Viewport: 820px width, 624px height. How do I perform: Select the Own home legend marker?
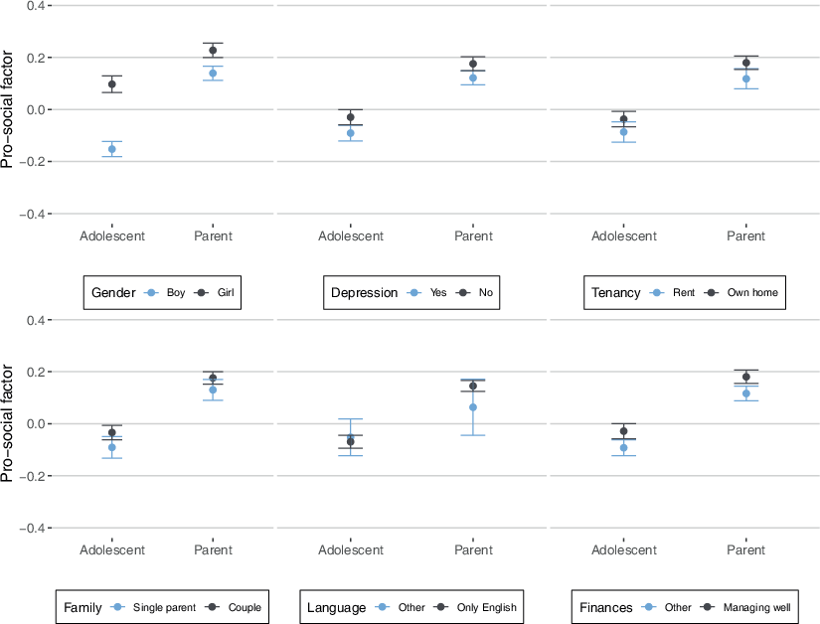coord(711,293)
